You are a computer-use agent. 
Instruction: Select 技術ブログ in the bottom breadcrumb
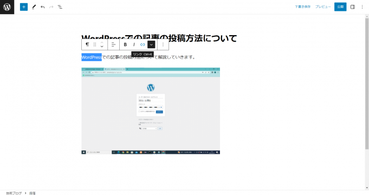tap(14, 193)
